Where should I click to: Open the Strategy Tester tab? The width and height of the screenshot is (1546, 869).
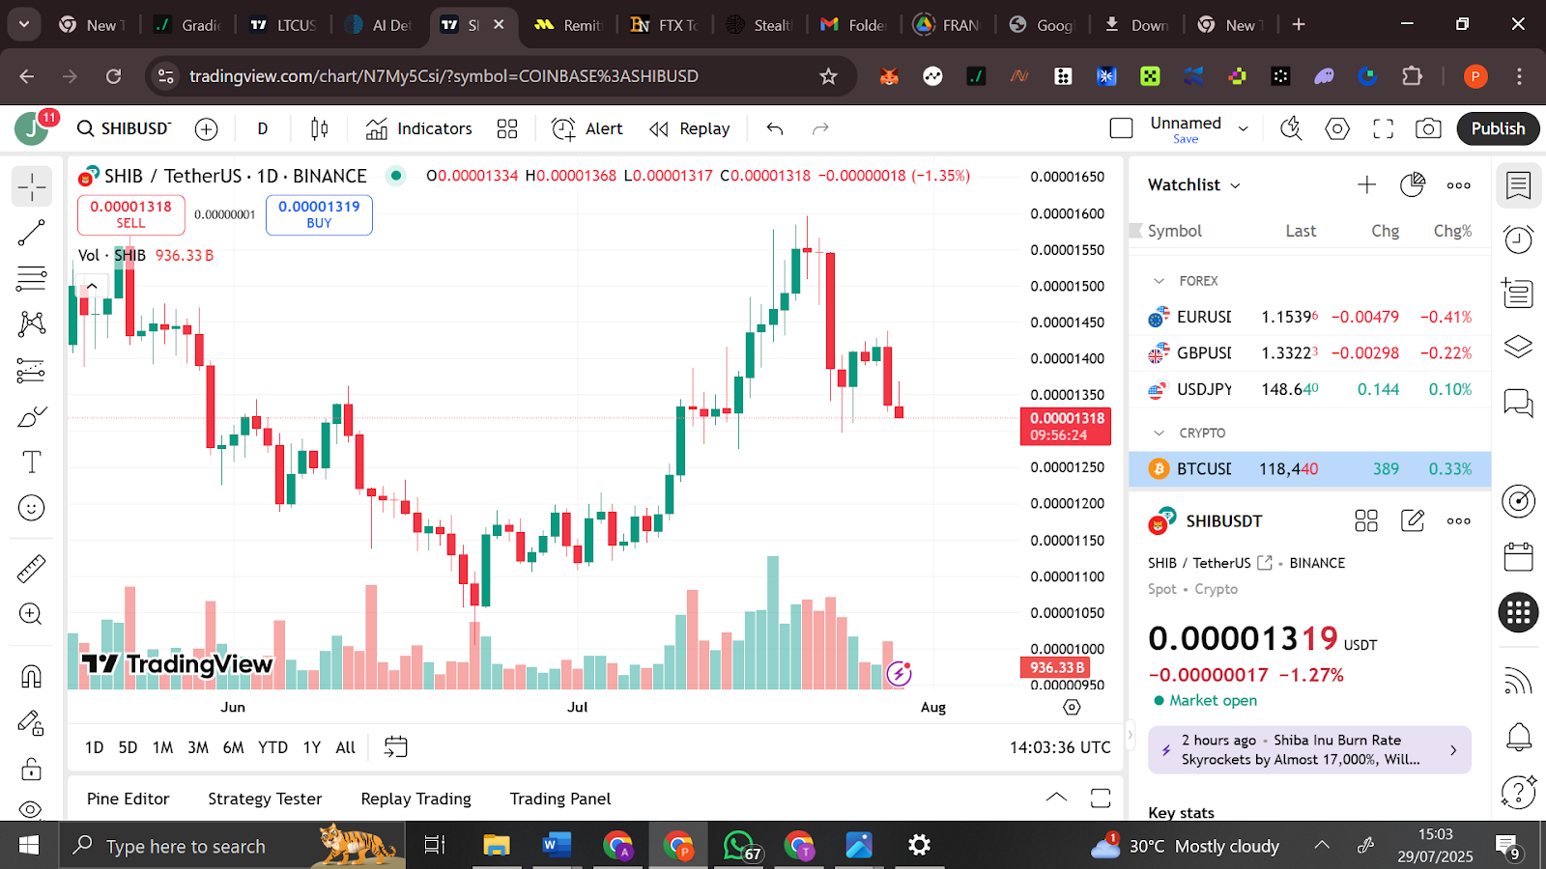pos(265,799)
